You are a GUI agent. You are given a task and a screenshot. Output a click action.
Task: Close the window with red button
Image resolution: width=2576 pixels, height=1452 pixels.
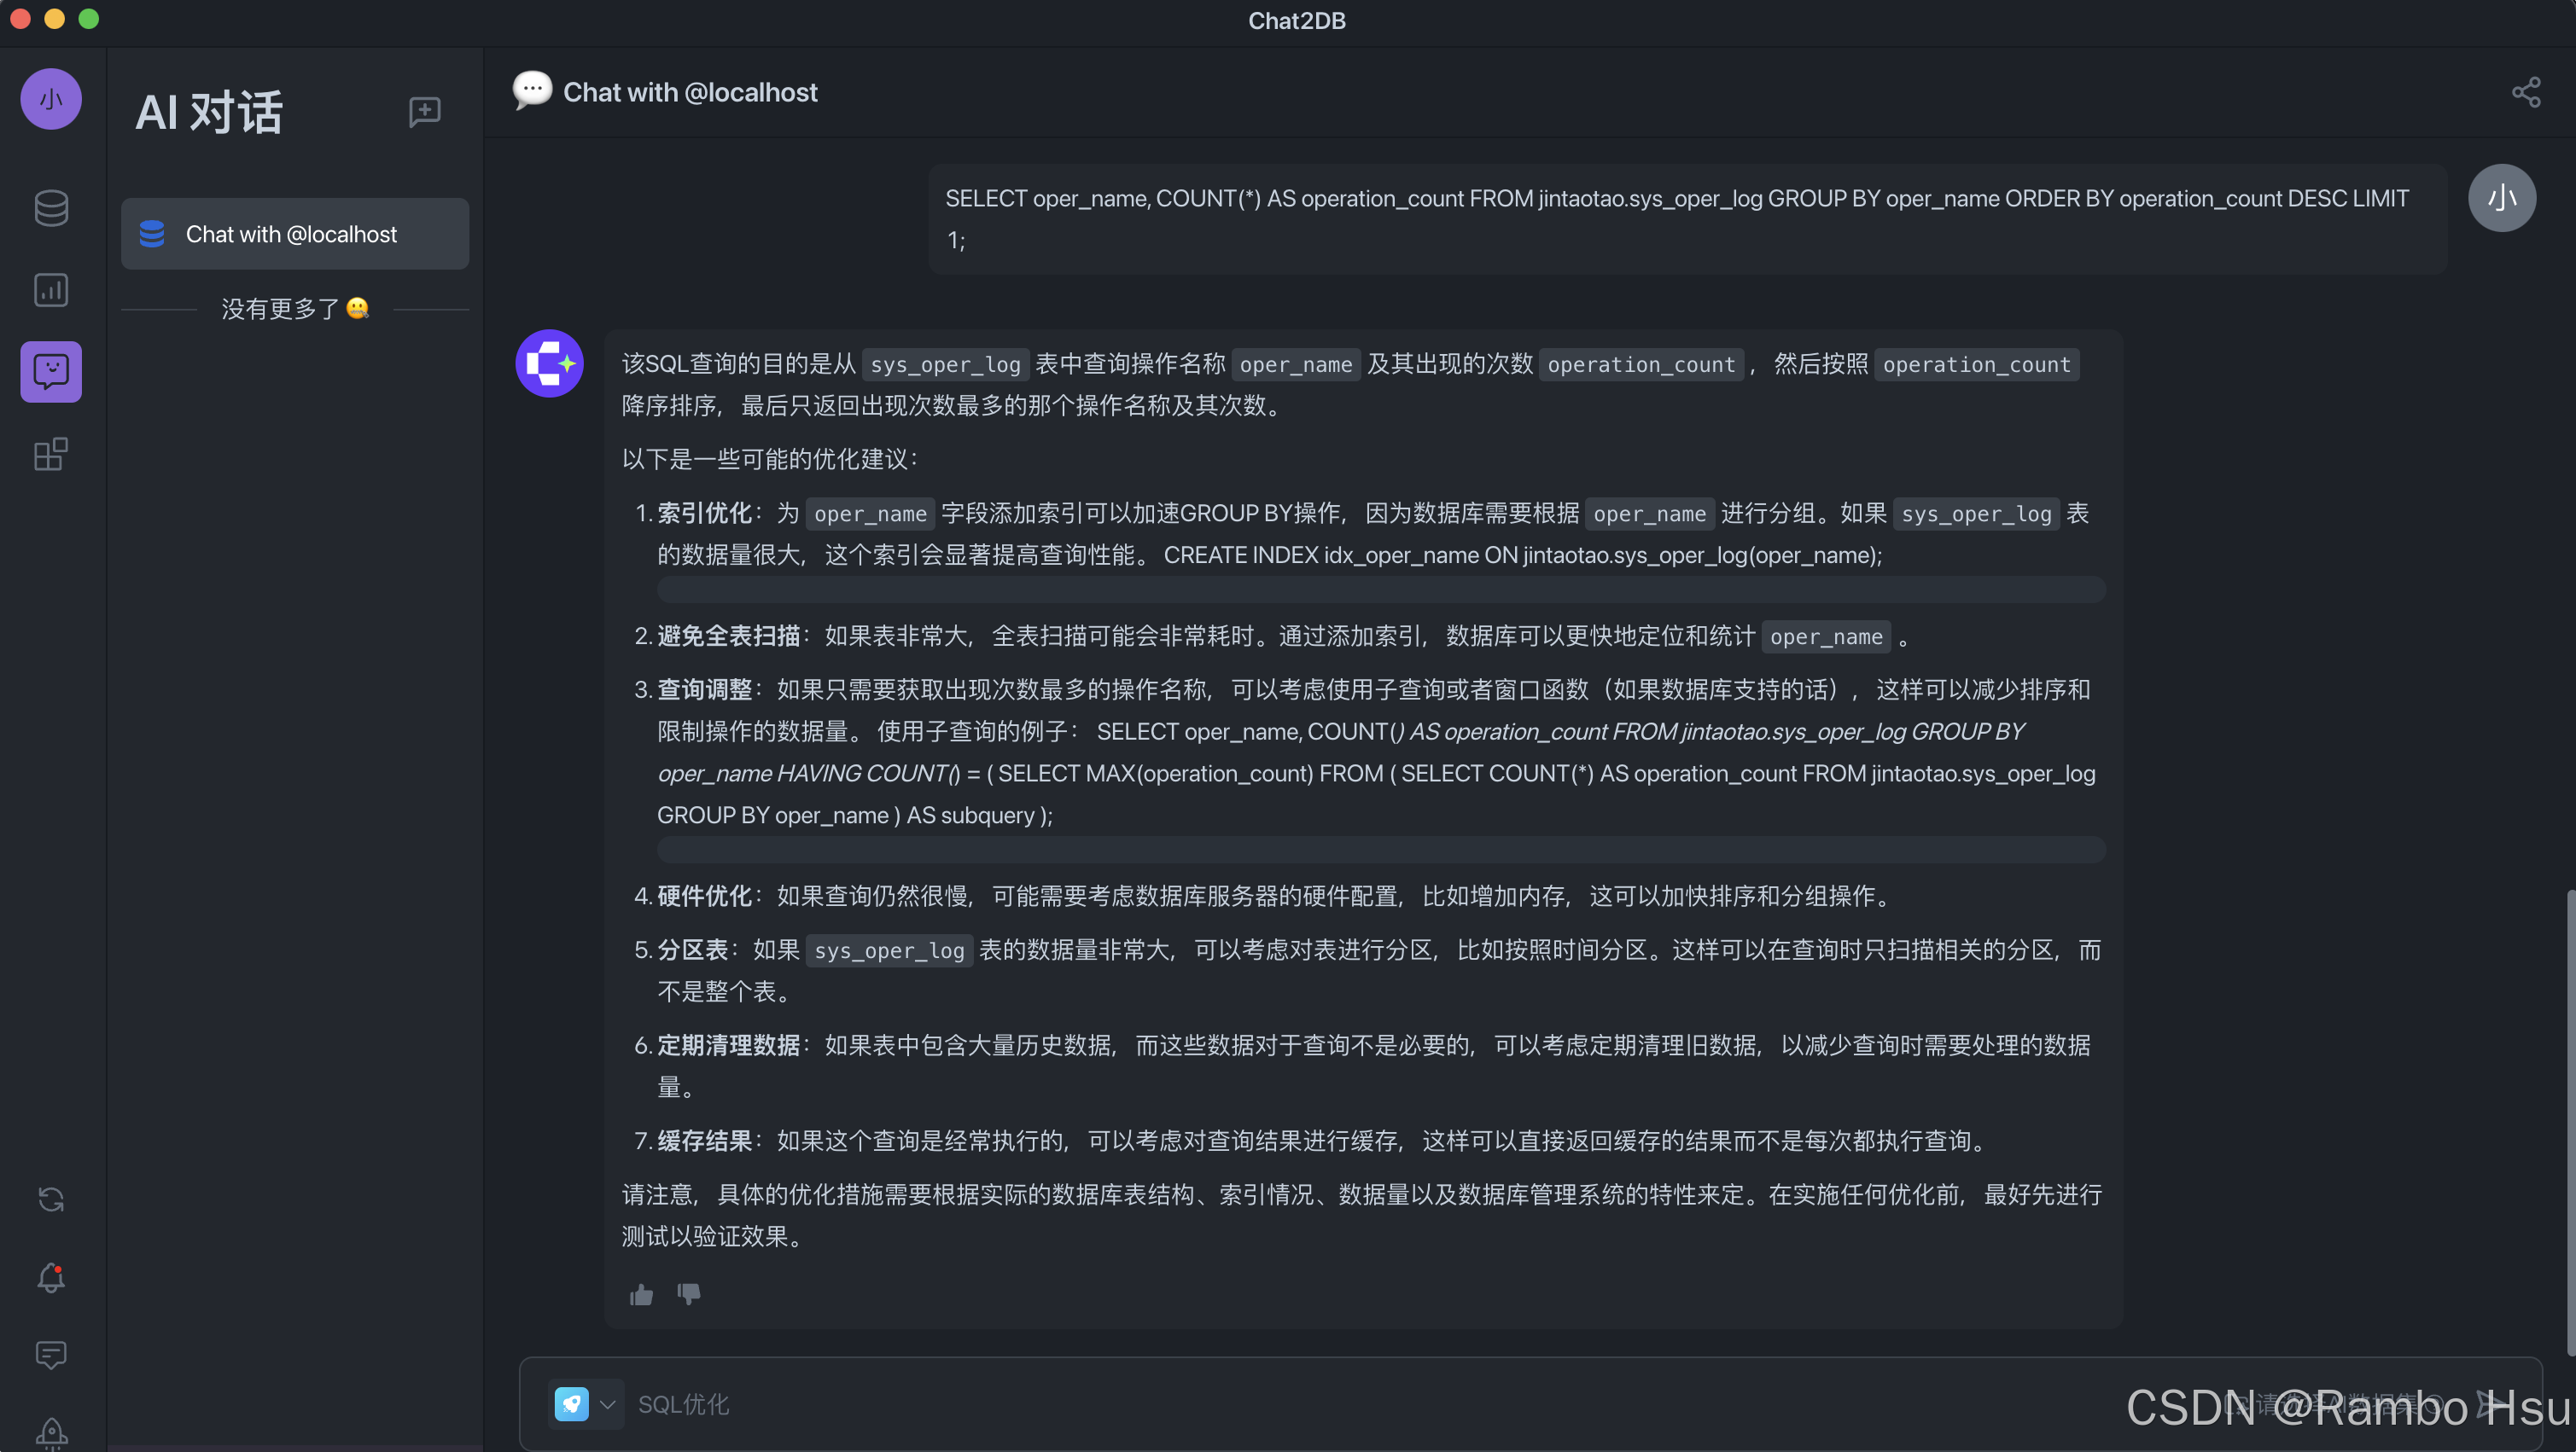[x=20, y=19]
